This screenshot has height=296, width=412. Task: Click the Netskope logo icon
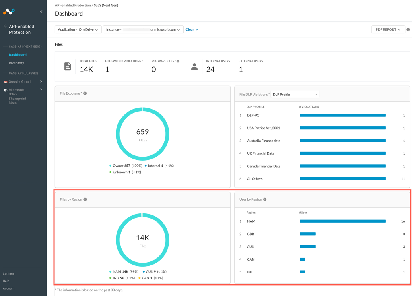(9, 11)
